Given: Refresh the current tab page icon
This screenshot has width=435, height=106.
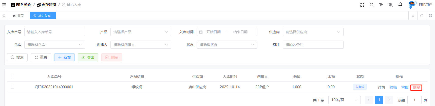Looking at the screenshot, I should click(422, 16).
